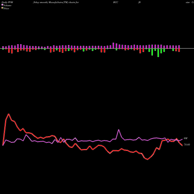Click the lowest trough of red price line
This screenshot has height=194, width=194.
click(x=147, y=159)
